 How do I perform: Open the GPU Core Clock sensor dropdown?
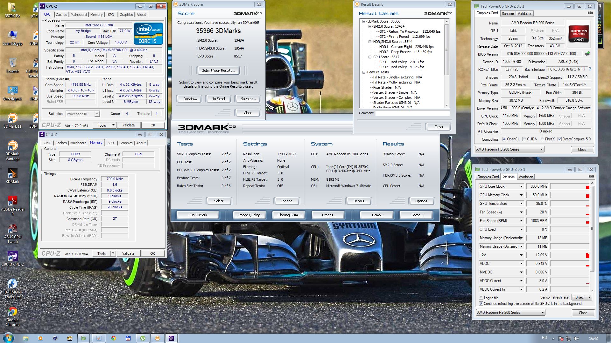(521, 186)
